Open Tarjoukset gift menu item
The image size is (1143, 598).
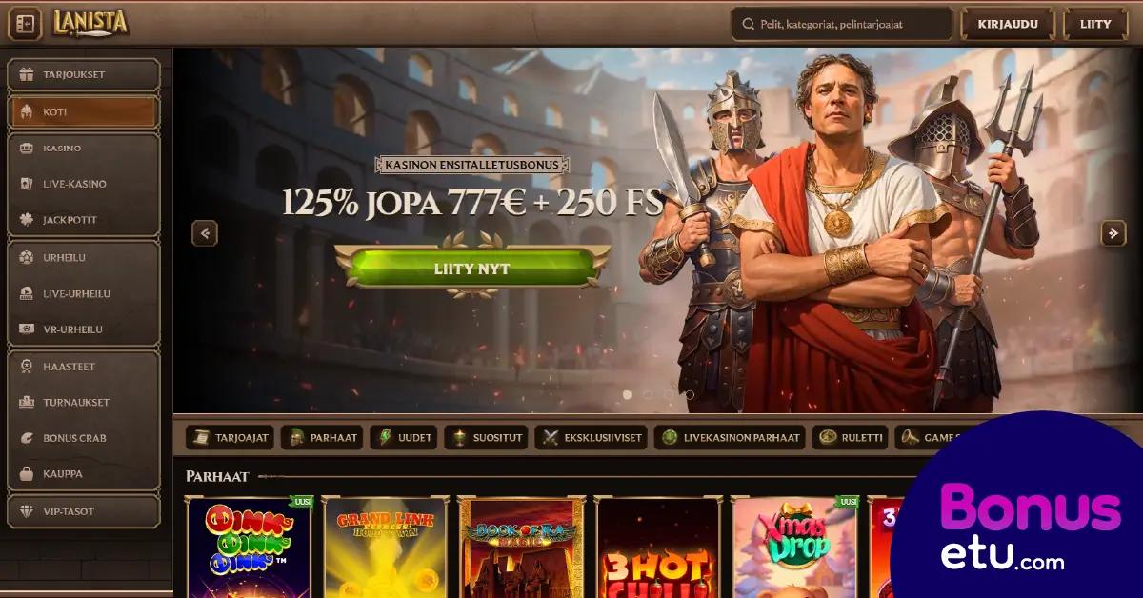click(84, 74)
